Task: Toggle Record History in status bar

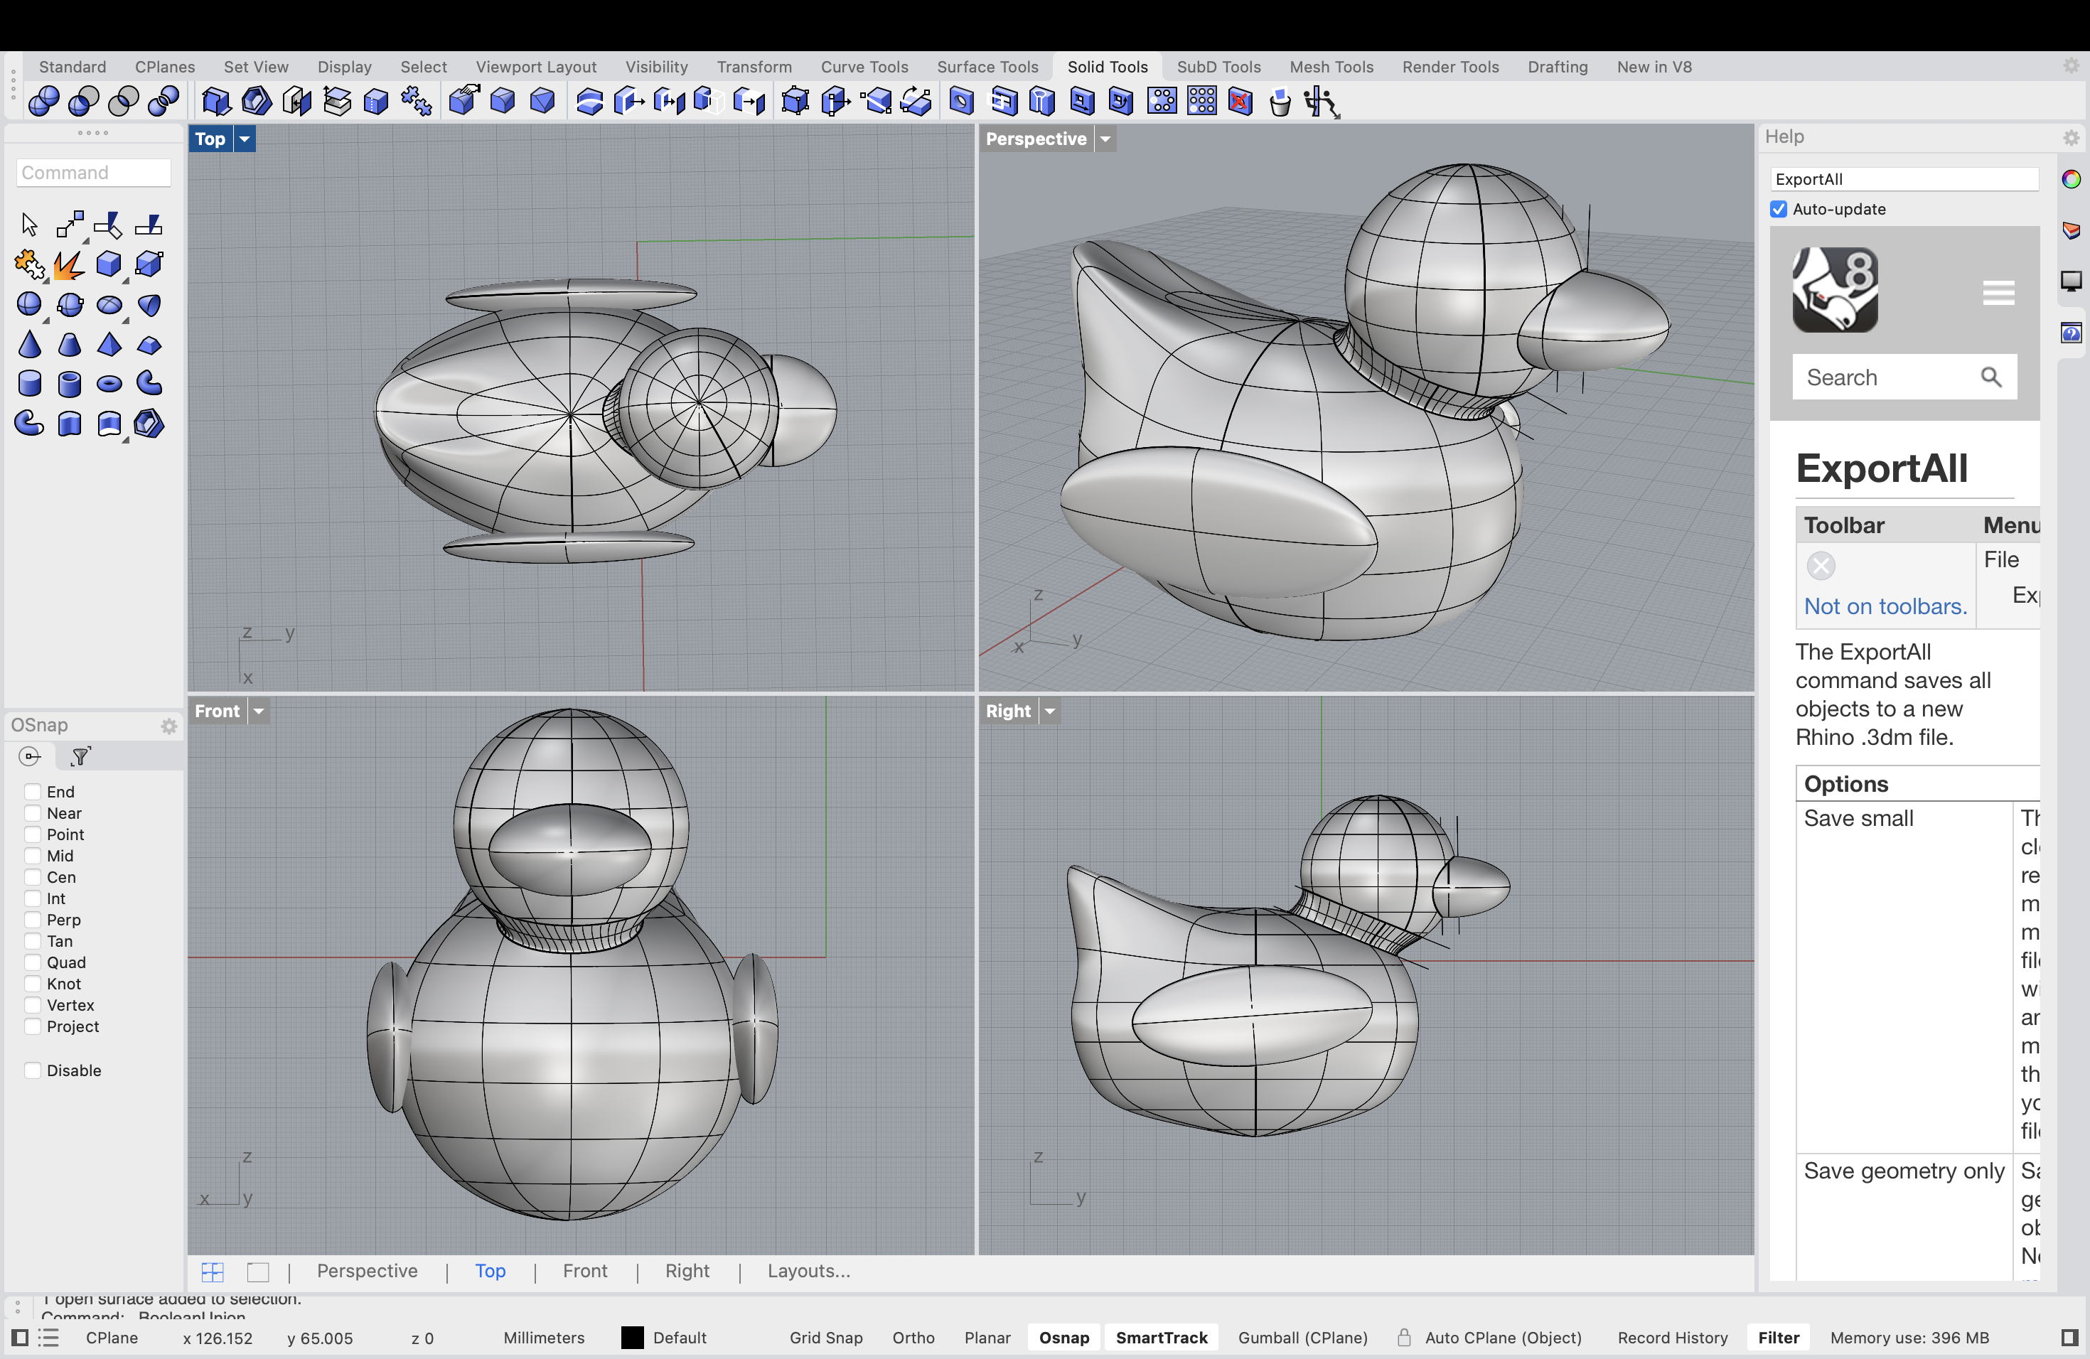Action: (1672, 1338)
